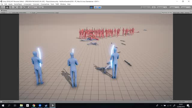The height and width of the screenshot is (108, 192).
Task: Select the Rotate tool
Action: 11,7
